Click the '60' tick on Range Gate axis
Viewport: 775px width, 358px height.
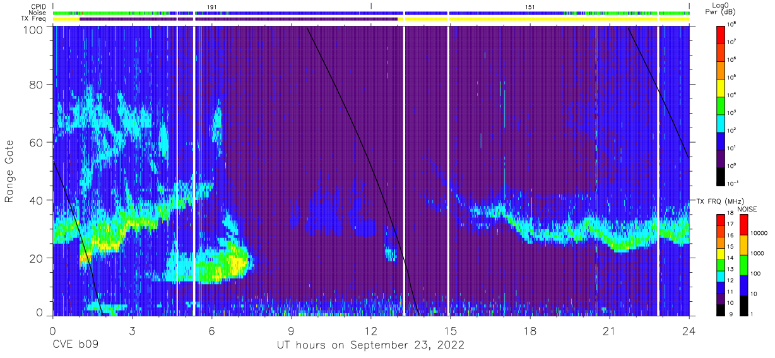[x=36, y=142]
